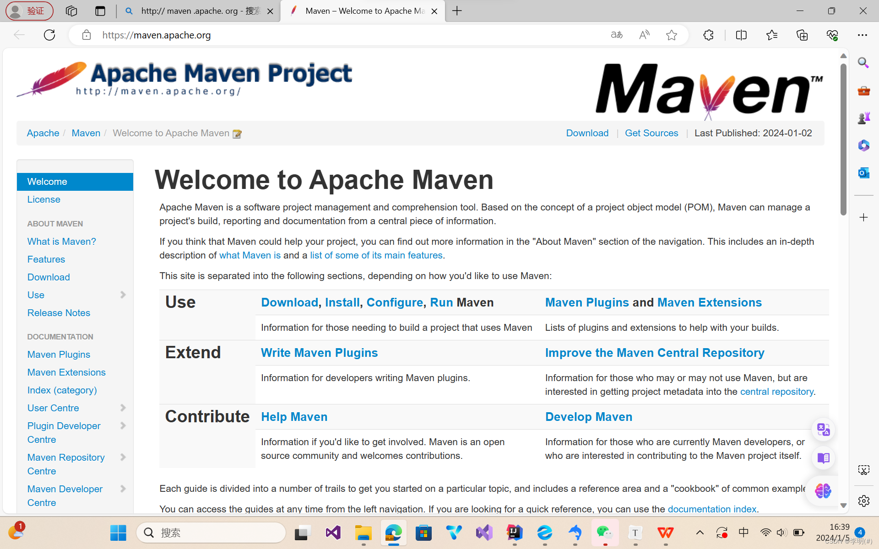879x549 pixels.
Task: Click the sidebar search magnifier icon
Action: coord(863,63)
